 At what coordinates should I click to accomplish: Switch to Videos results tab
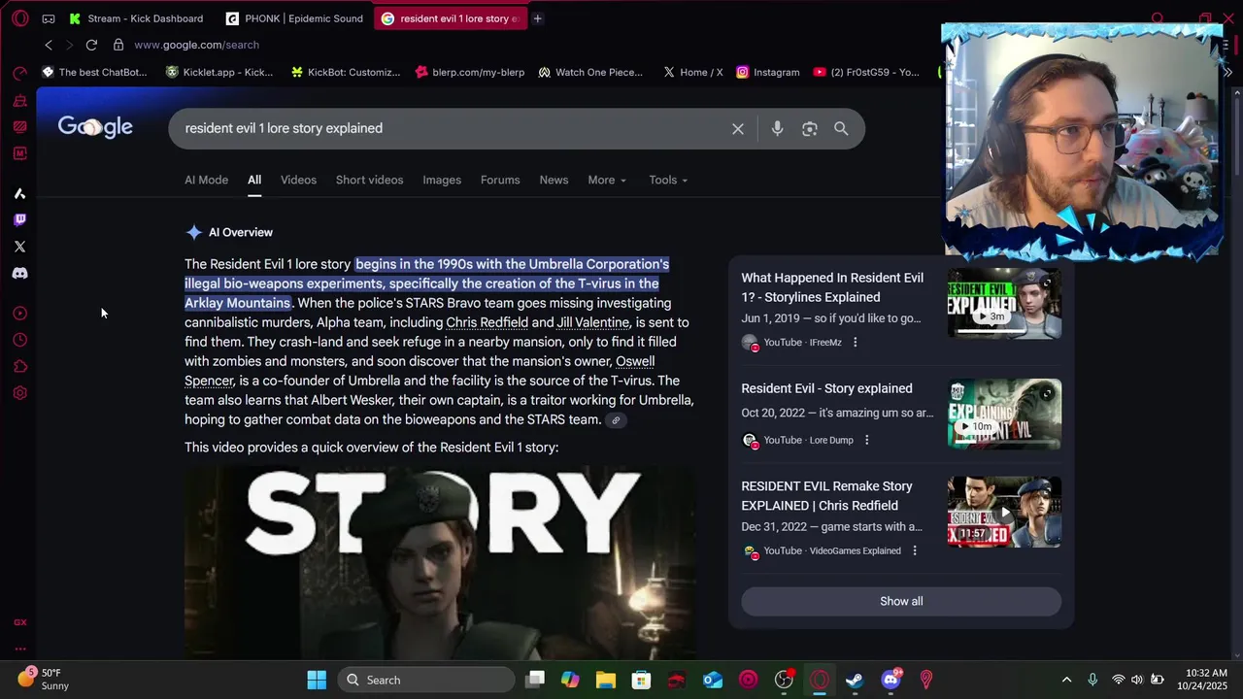coord(298,180)
